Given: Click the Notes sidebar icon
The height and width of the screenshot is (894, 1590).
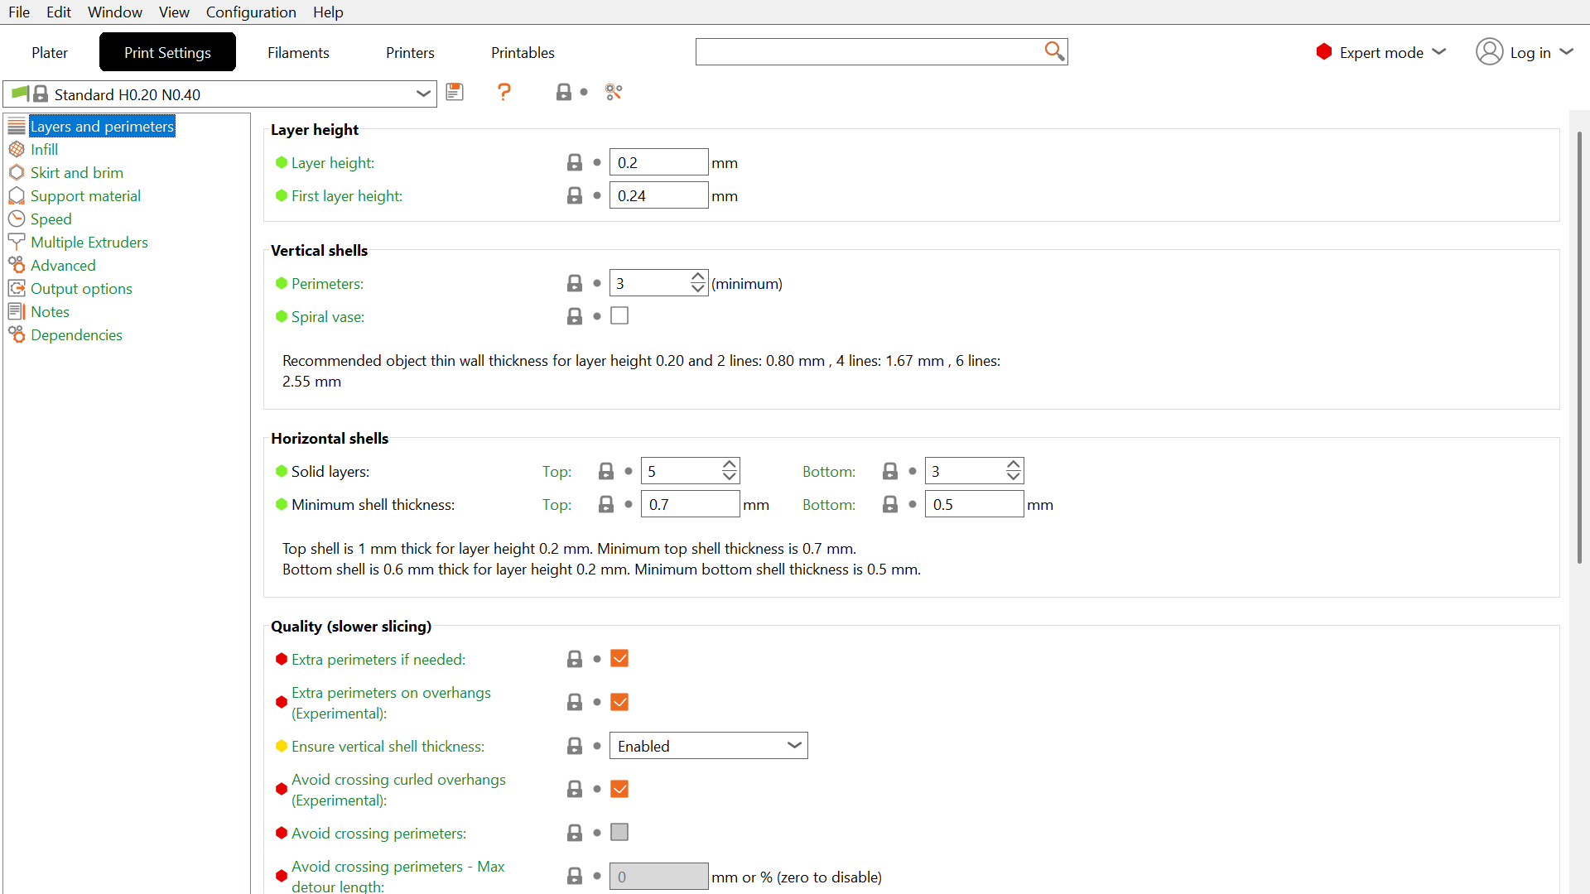Looking at the screenshot, I should pos(17,311).
